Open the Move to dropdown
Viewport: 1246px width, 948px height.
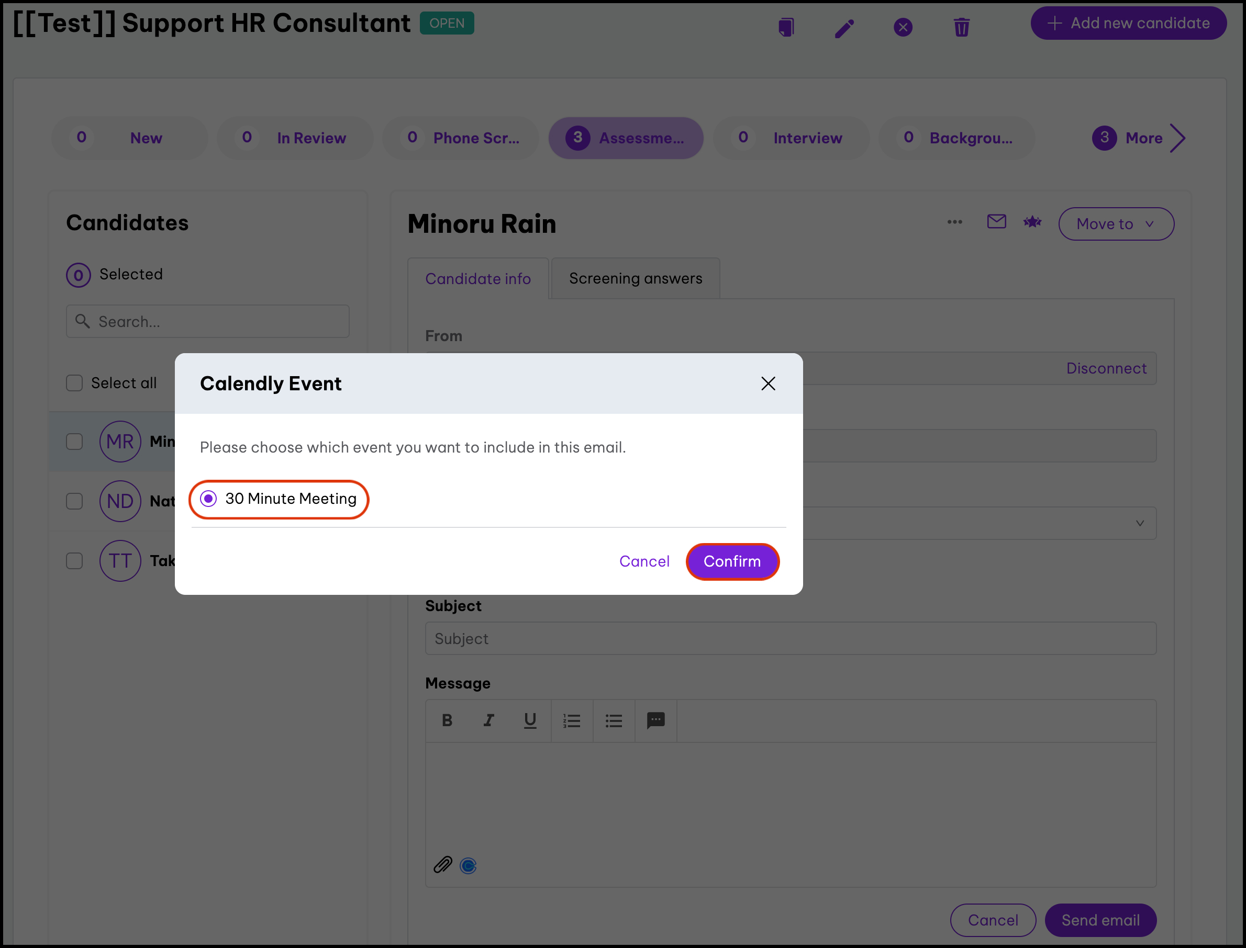pyautogui.click(x=1116, y=224)
